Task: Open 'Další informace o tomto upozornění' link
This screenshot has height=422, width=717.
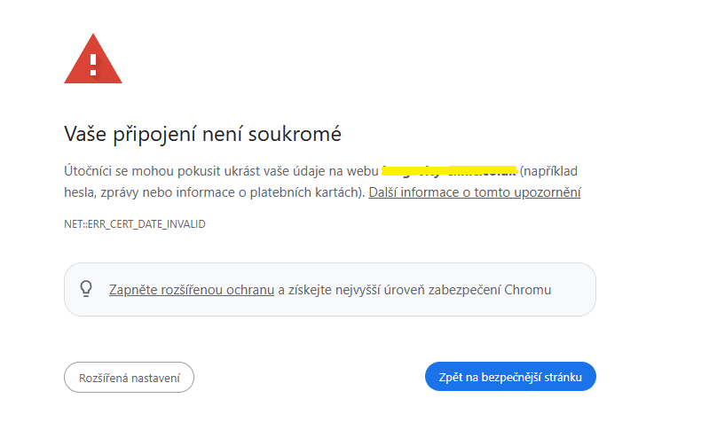Action: pyautogui.click(x=475, y=191)
